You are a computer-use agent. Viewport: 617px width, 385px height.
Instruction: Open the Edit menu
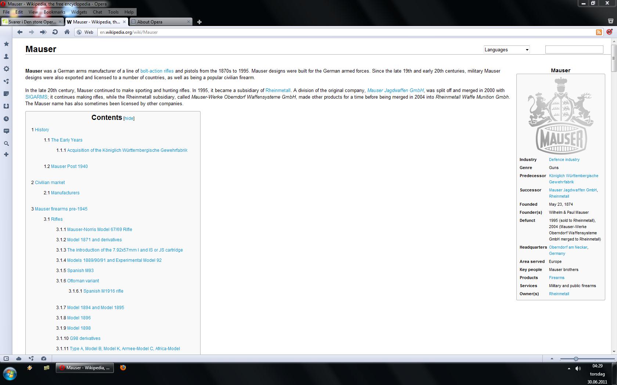tap(19, 12)
